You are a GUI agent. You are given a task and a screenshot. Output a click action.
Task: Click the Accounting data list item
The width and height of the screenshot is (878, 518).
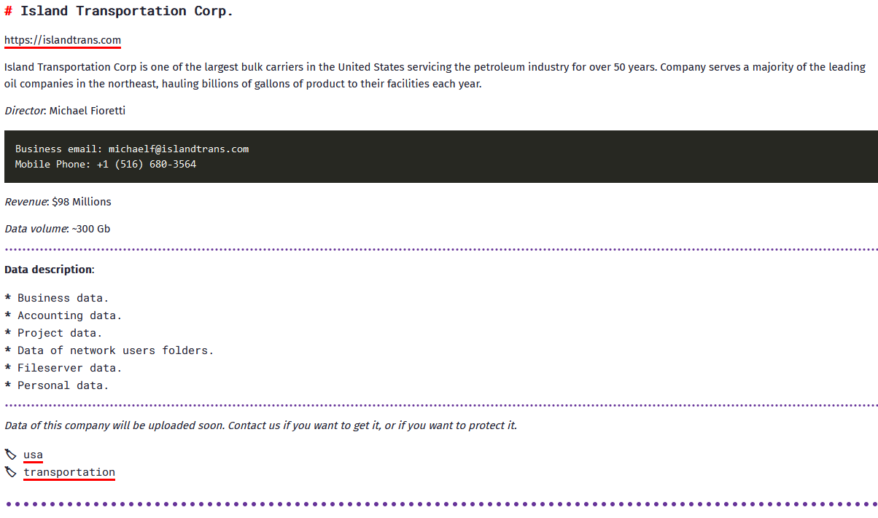tap(69, 315)
